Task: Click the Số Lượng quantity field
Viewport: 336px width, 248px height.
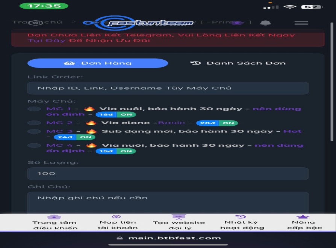Action: click(x=168, y=173)
